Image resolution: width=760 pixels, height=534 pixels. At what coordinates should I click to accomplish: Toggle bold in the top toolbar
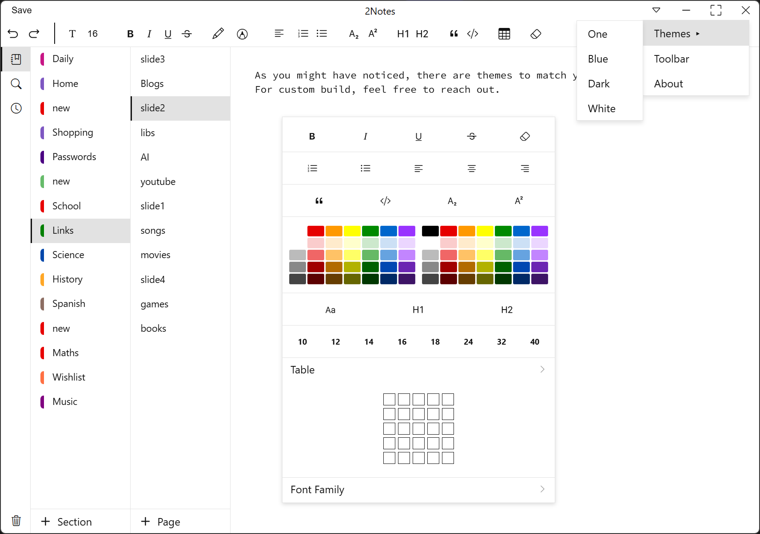(130, 34)
